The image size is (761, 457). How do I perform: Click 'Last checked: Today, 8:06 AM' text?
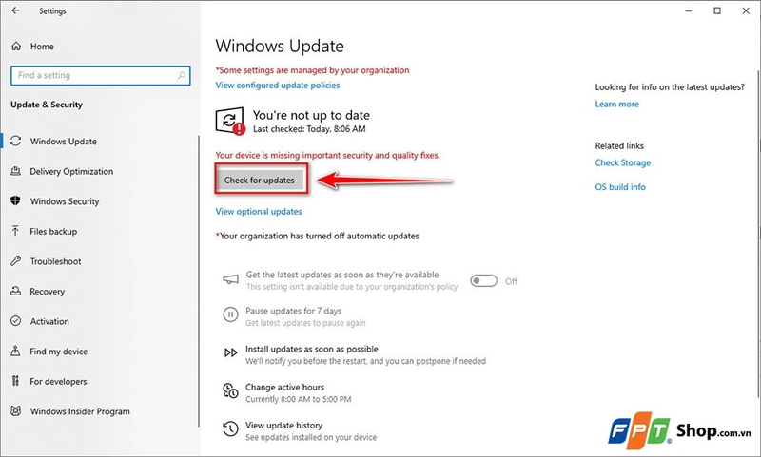[x=309, y=129]
